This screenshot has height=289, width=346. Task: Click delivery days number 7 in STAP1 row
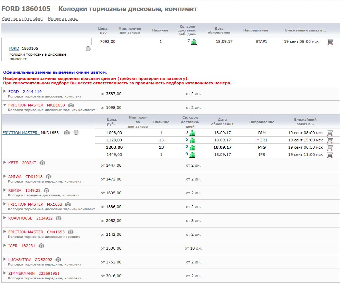pyautogui.click(x=189, y=41)
